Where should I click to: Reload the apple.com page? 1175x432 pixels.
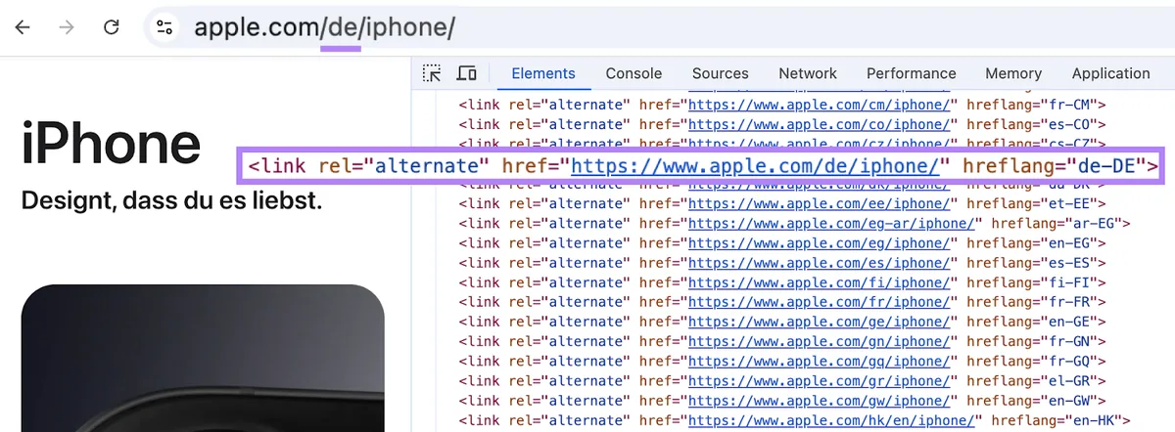(x=112, y=27)
